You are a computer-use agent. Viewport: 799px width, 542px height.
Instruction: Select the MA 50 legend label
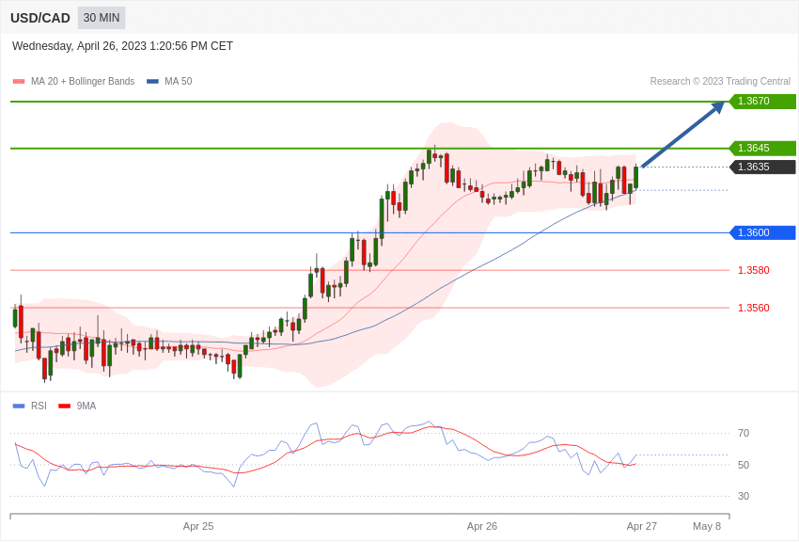coord(179,81)
